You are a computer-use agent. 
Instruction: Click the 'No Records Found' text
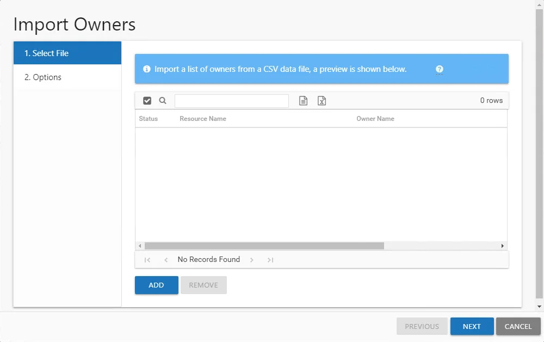click(x=209, y=259)
